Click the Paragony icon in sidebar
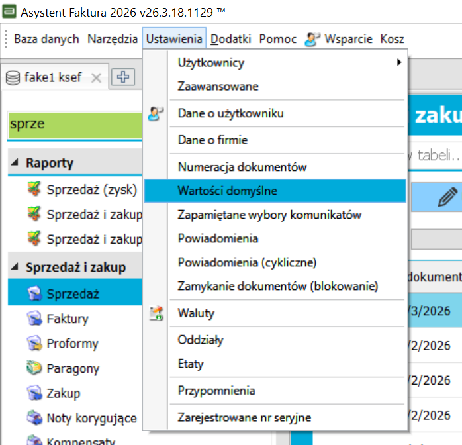462x445 pixels. [34, 368]
